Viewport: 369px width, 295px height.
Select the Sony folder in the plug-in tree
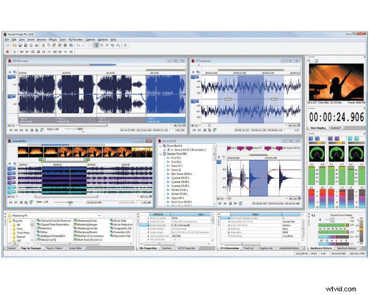pyautogui.click(x=18, y=229)
